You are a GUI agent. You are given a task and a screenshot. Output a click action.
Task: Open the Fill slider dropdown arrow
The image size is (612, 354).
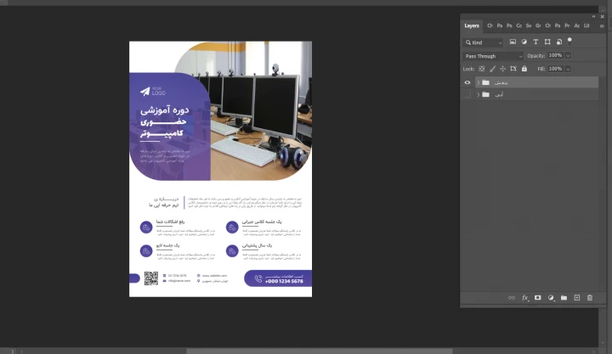pos(568,69)
